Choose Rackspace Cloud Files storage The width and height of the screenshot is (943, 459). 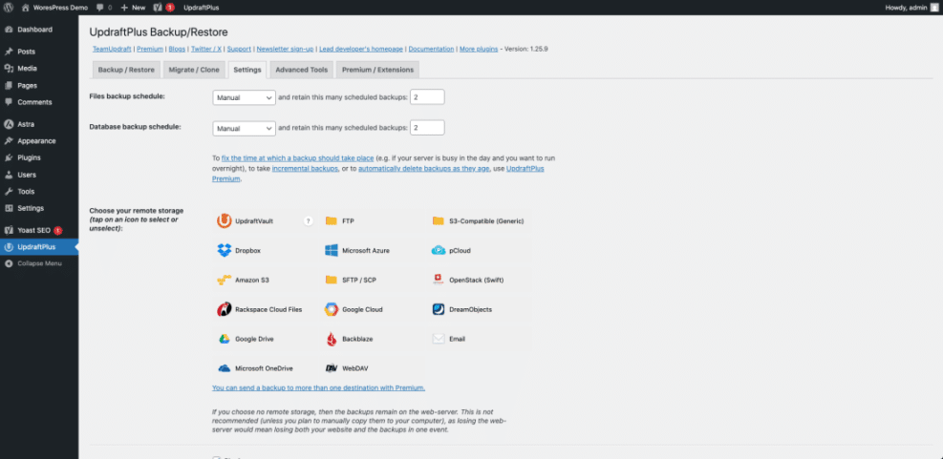pyautogui.click(x=266, y=309)
